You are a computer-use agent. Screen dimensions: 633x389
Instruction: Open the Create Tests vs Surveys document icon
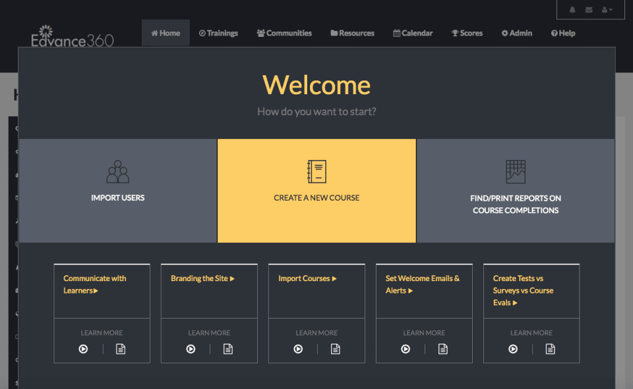551,349
